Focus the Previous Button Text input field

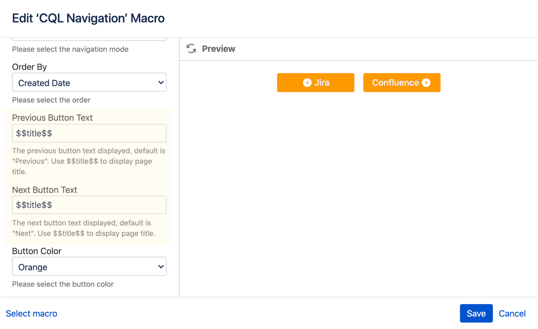89,133
